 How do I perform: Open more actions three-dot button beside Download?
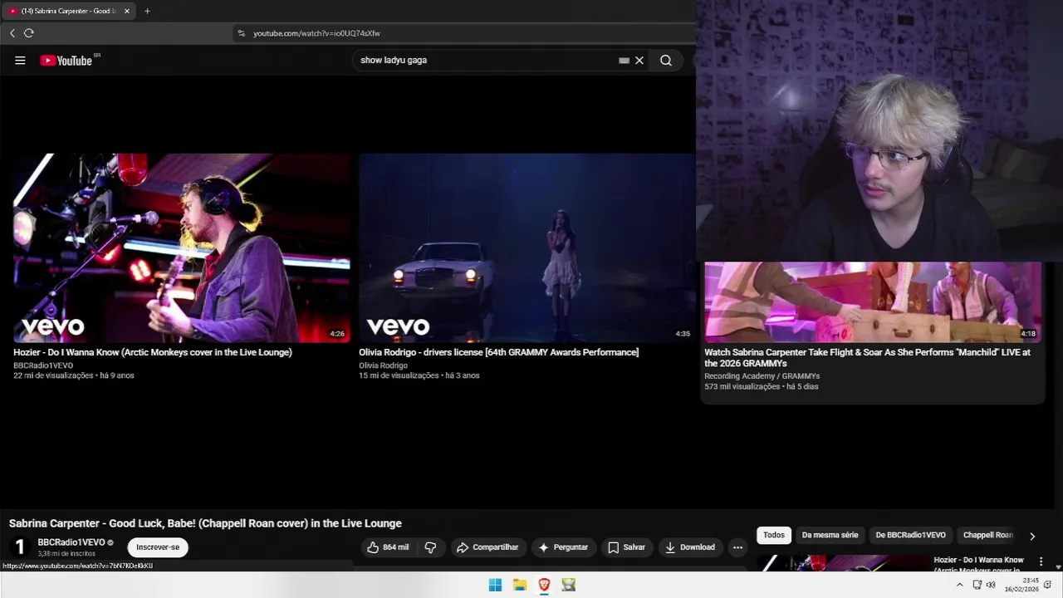737,547
